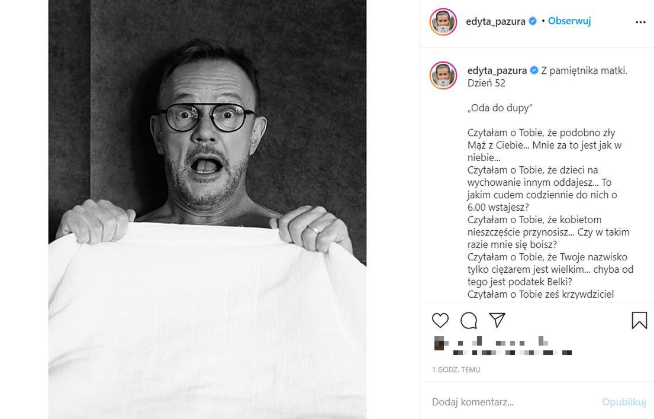Screen dimensions: 654x419
Task: Like the post with the heart icon
Action: tap(440, 320)
